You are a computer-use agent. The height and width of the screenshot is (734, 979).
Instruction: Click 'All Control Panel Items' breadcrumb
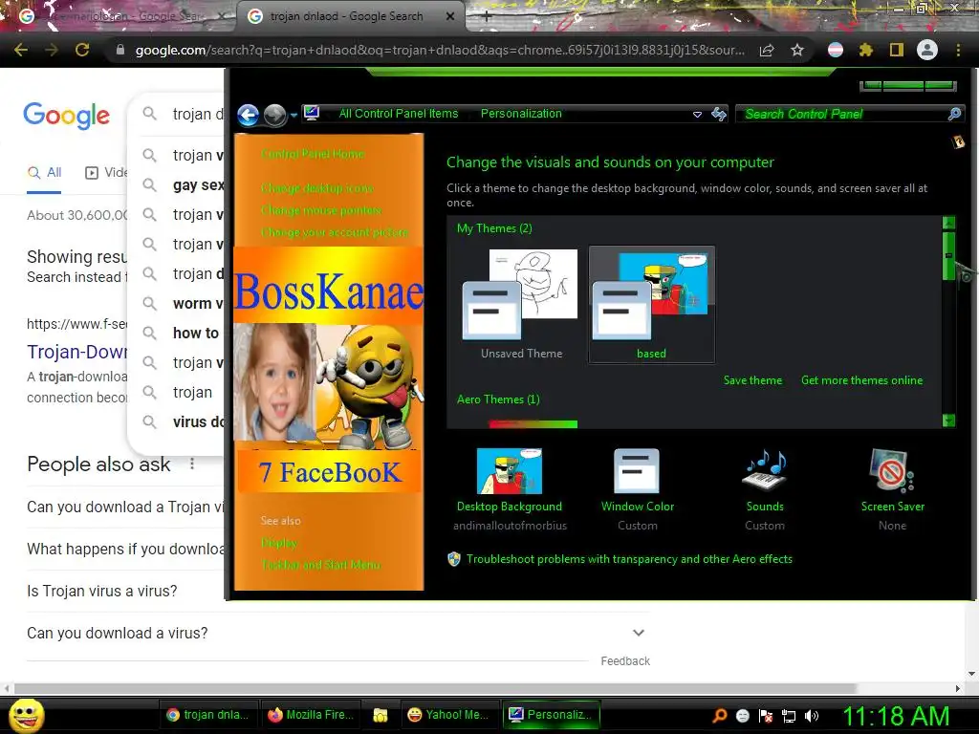point(399,114)
